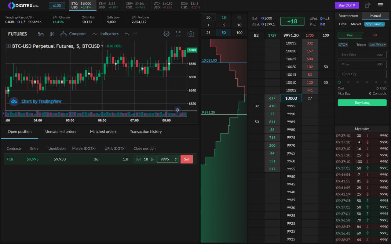Click the order quantity slider track
The width and height of the screenshot is (391, 244).
coord(362,82)
